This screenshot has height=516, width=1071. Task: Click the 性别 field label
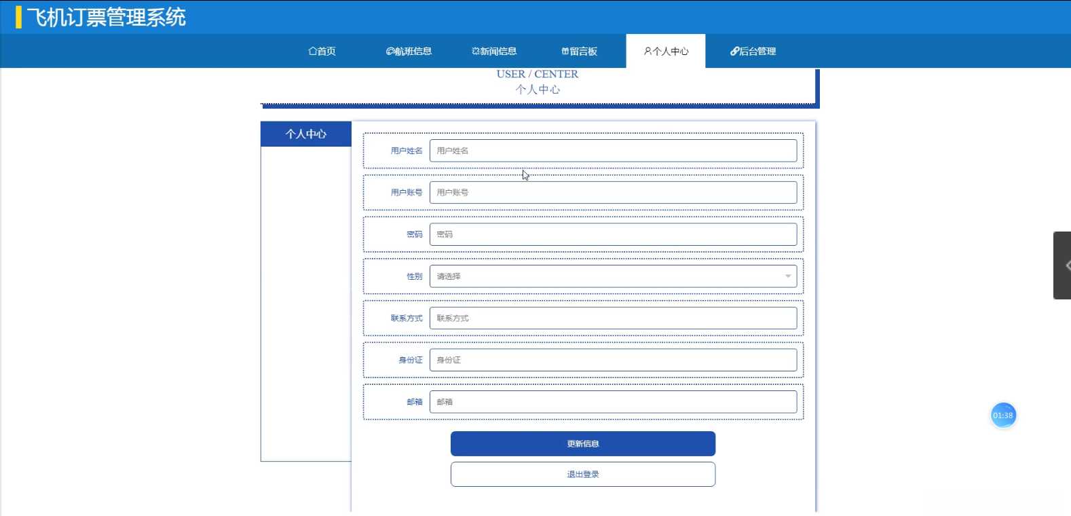(x=415, y=276)
